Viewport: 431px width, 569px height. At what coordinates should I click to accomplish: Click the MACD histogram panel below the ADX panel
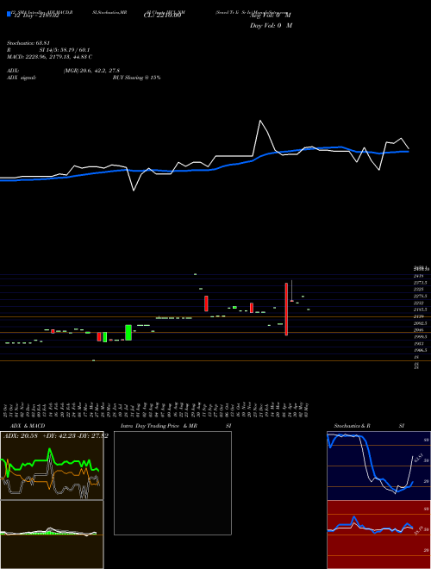(x=52, y=535)
